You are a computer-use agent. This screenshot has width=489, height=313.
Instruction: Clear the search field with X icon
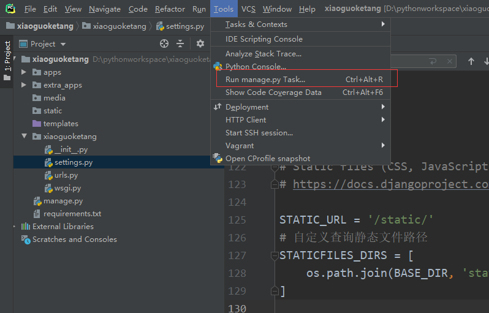449,61
